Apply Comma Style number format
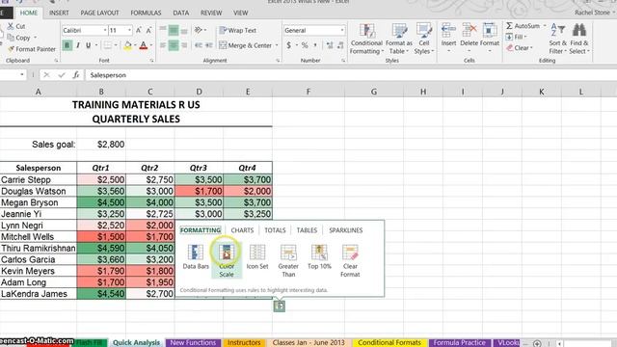The height and width of the screenshot is (347, 617). (315, 45)
